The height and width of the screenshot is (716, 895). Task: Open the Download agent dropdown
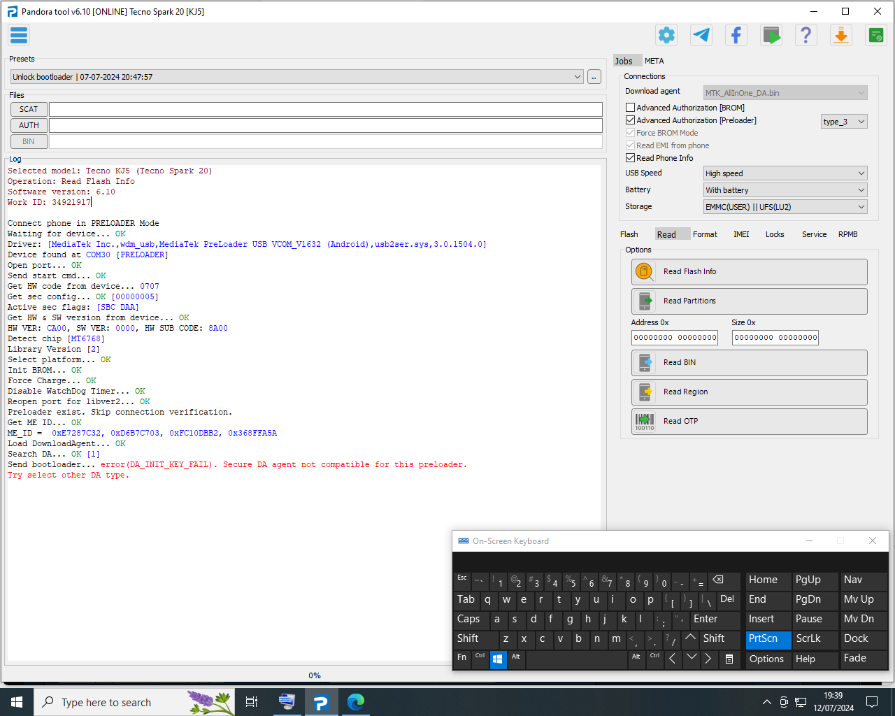pos(785,92)
